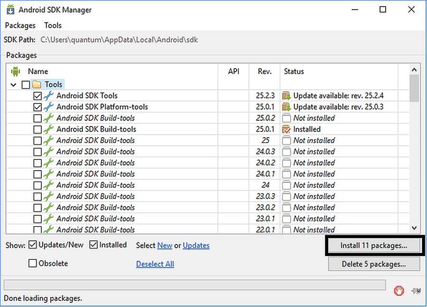The image size is (427, 307).
Task: Toggle the Updates/New show filter
Action: click(32, 245)
